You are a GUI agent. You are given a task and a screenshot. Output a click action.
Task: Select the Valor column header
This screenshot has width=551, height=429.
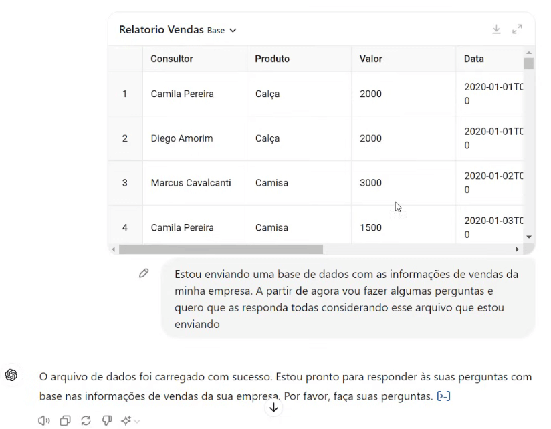403,59
